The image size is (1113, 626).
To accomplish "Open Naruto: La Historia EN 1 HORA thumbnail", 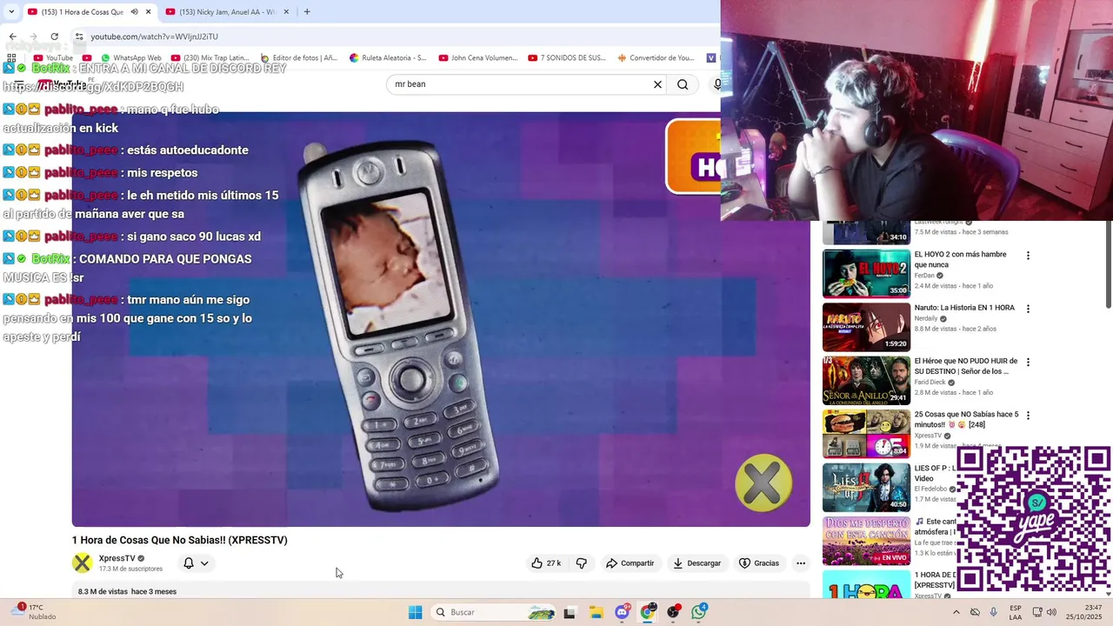I will coord(866,327).
